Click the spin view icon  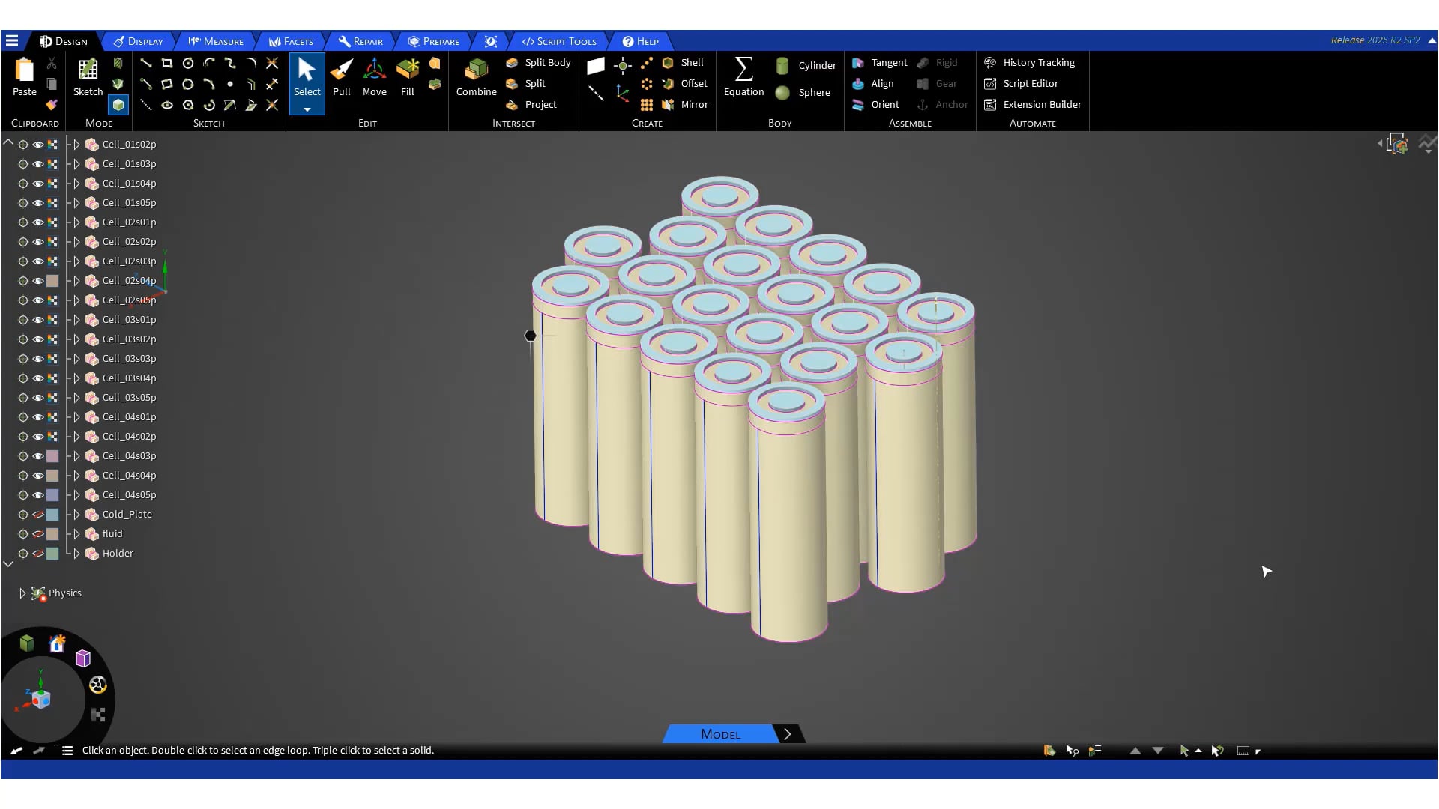98,685
